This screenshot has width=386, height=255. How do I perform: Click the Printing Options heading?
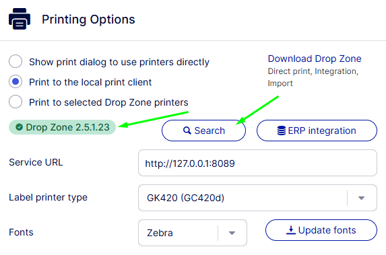coord(88,20)
